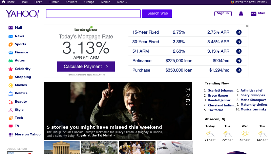Image resolution: width=271 pixels, height=154 pixels.
Task: Open the Royals at the Taj Mahal link
Action: pos(96,135)
